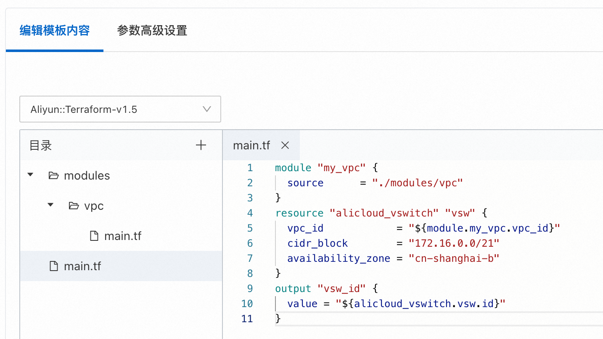
Task: Click the cidr_block attribute name
Action: click(317, 243)
